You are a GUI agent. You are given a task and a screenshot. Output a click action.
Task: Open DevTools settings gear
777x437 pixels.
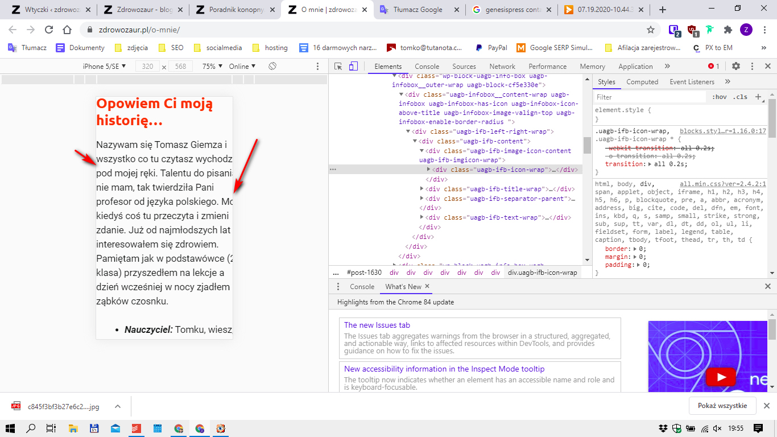tap(736, 67)
